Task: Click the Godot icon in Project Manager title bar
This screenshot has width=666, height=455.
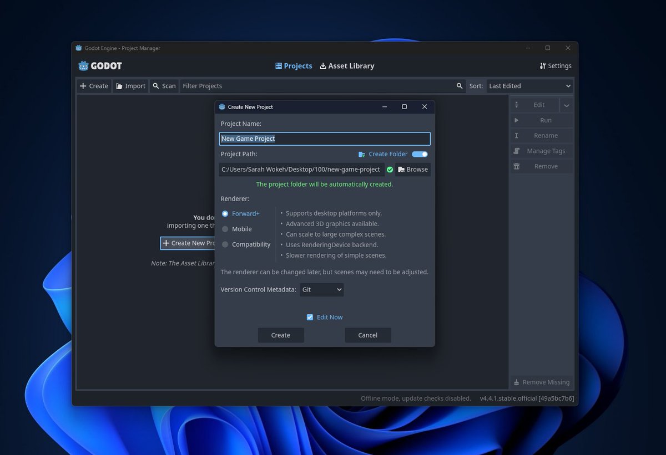Action: (x=79, y=48)
